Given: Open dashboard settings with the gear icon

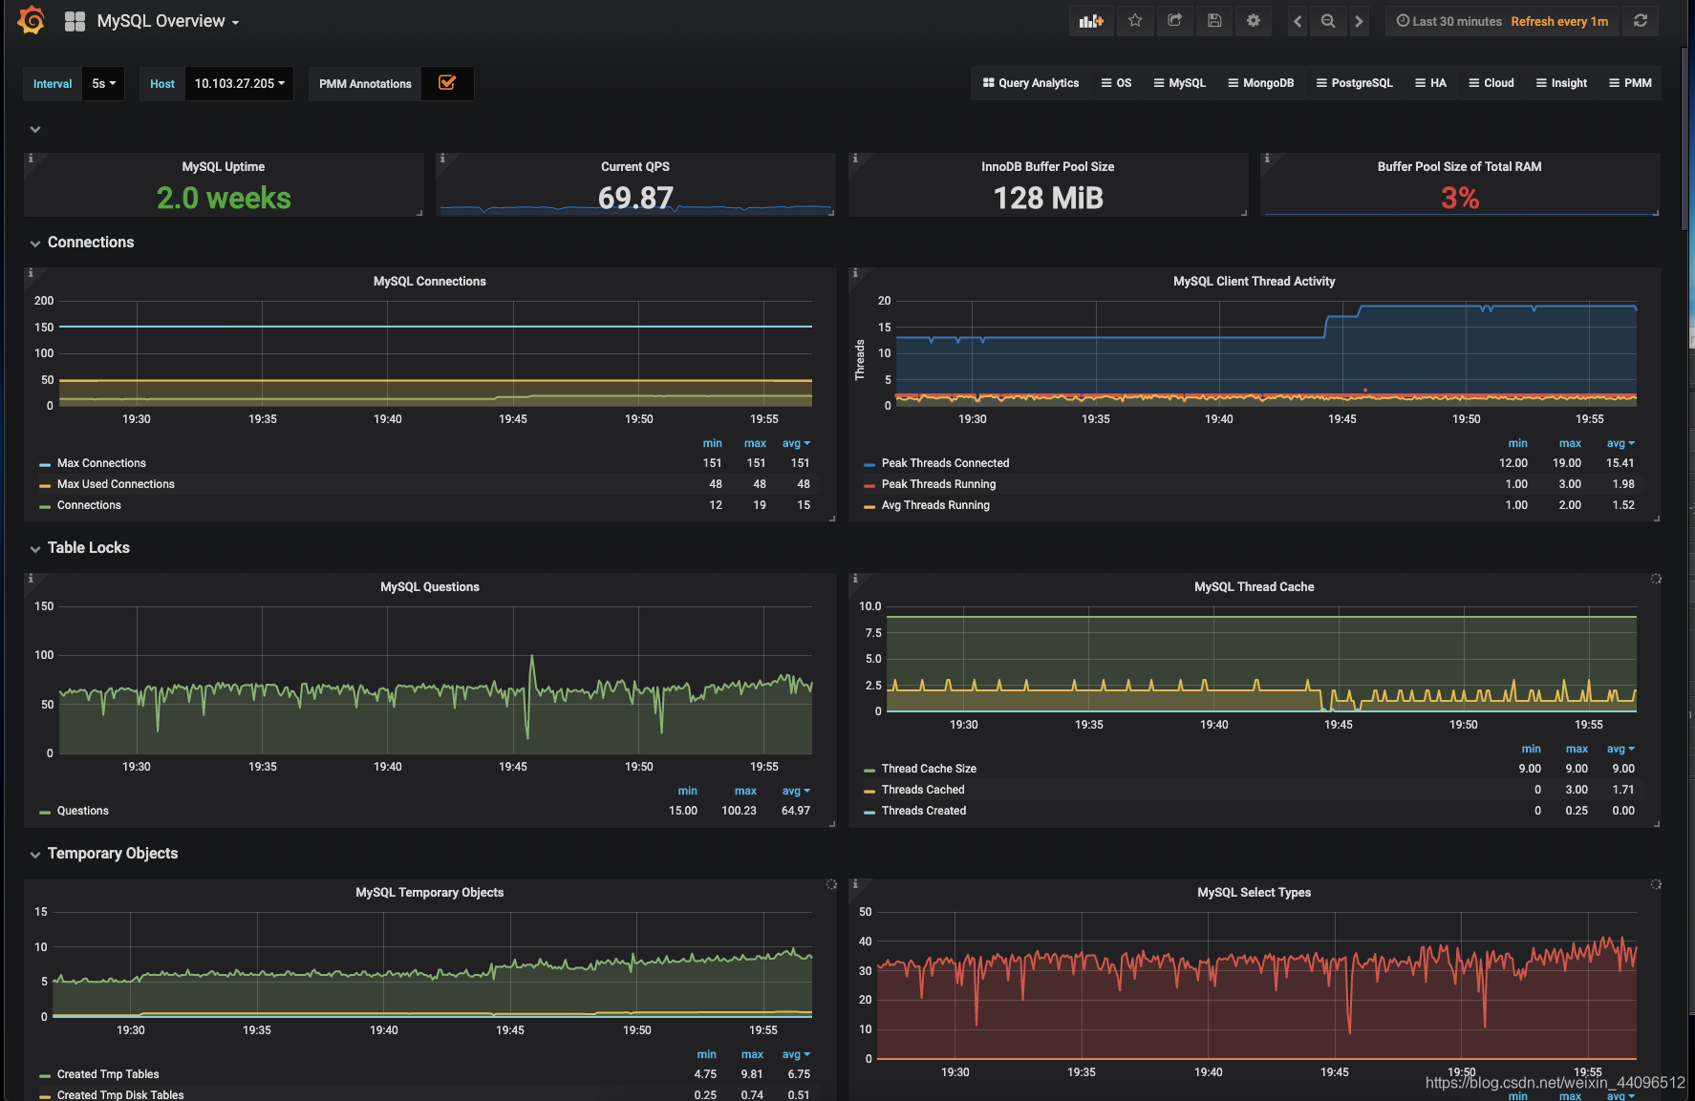Looking at the screenshot, I should pos(1254,21).
